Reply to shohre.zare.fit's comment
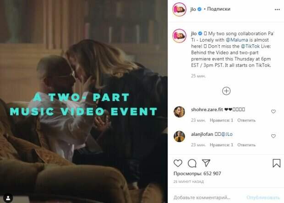This screenshot has width=284, height=203. click(x=246, y=120)
